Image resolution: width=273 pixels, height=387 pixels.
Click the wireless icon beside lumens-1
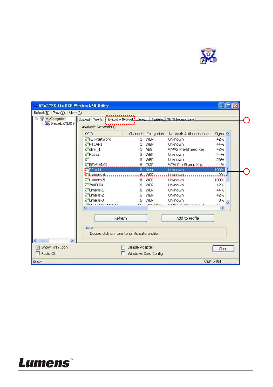point(87,190)
